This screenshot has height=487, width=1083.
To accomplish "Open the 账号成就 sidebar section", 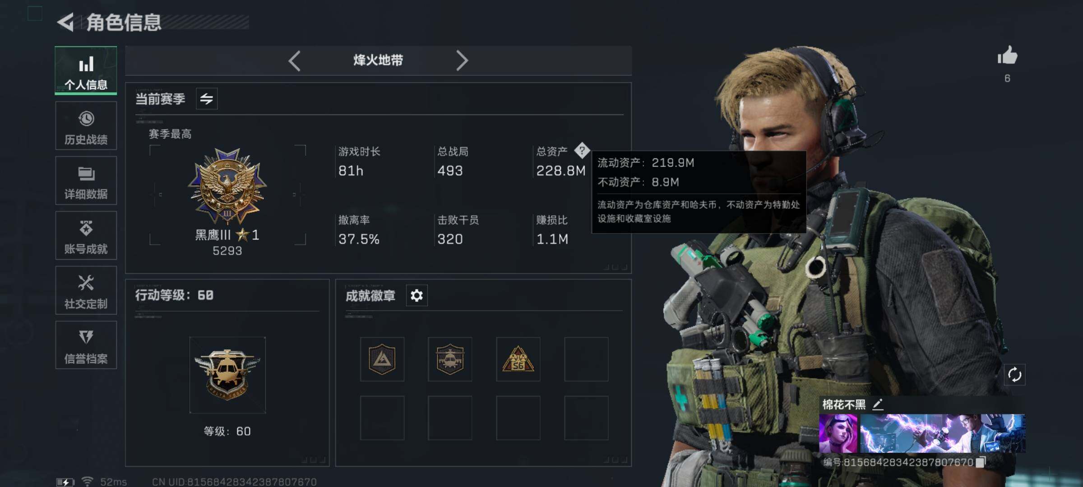I will 86,235.
